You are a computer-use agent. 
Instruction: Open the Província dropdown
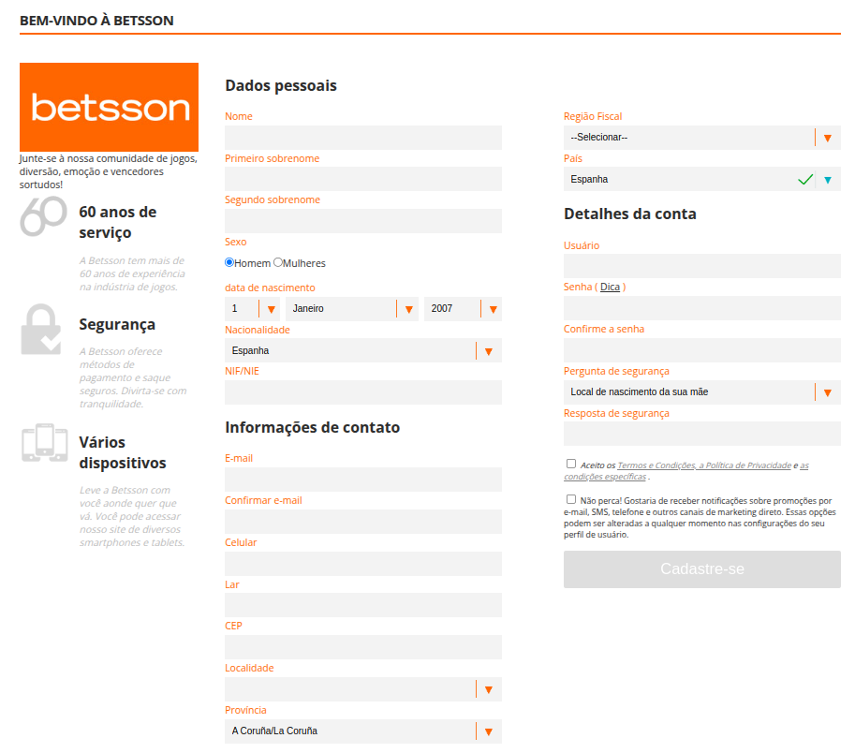pos(487,731)
